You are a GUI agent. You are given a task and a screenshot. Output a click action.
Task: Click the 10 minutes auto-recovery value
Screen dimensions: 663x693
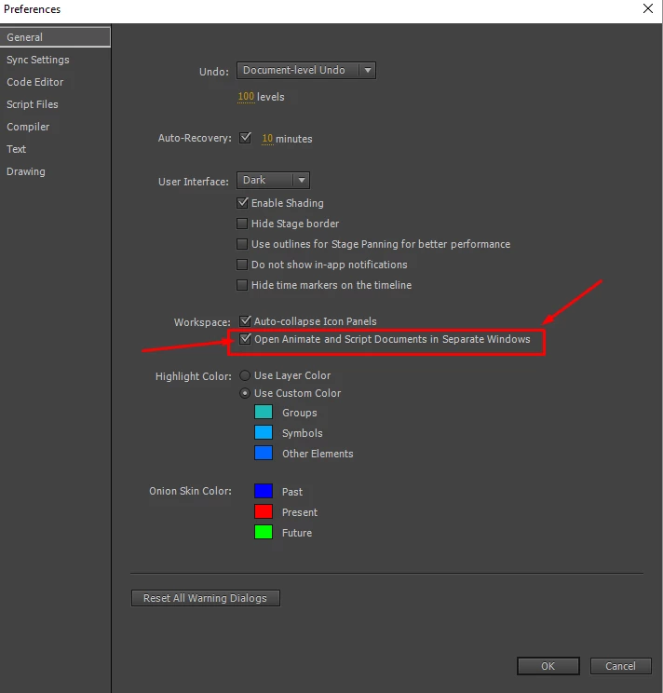click(267, 139)
